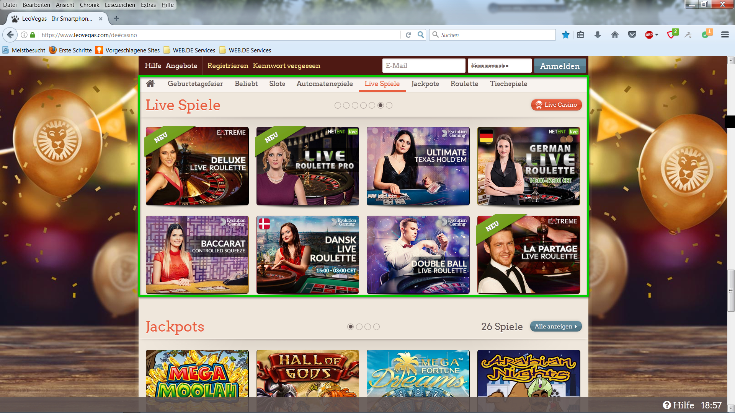This screenshot has height=413, width=735.
Task: Select third Jackpots carousel dot
Action: [367, 327]
